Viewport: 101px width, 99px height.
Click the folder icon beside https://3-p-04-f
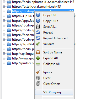[9, 44]
